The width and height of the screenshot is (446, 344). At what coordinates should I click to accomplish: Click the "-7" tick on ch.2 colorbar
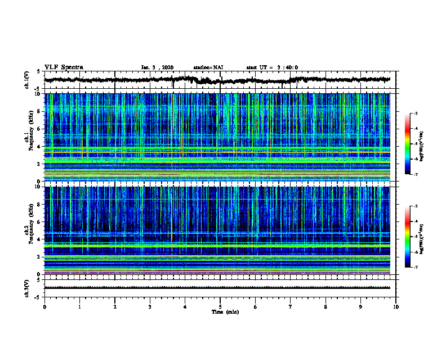click(x=415, y=268)
